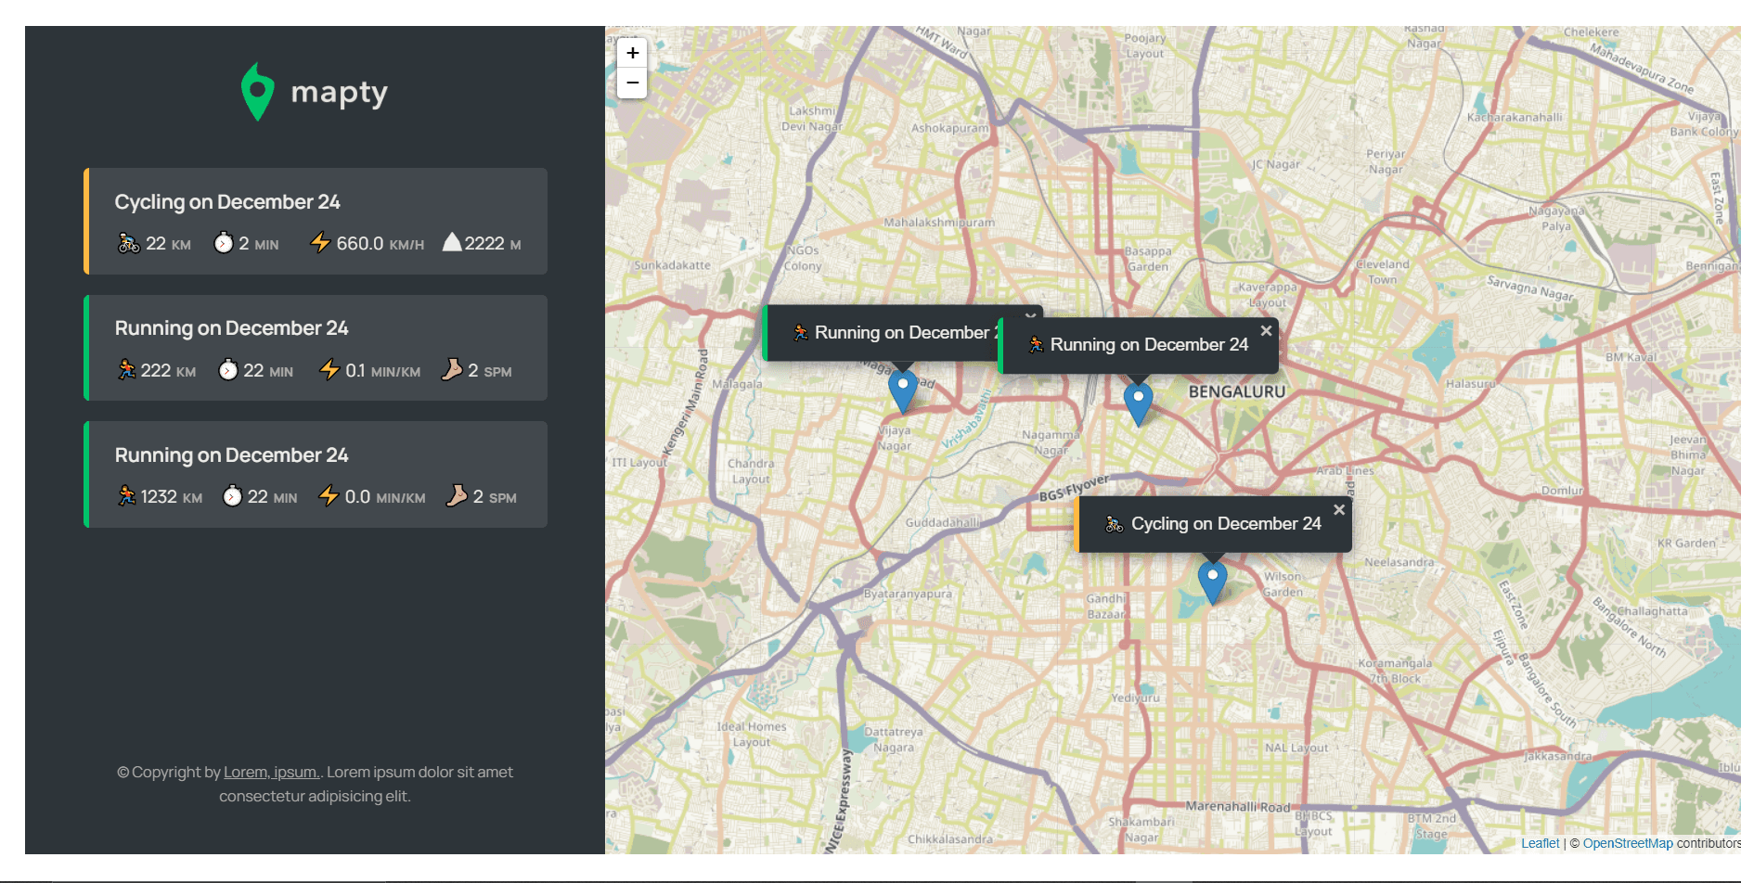Screen dimensions: 1741x883
Task: Click the bicycle icon in the Cycling popup
Action: (x=1115, y=523)
